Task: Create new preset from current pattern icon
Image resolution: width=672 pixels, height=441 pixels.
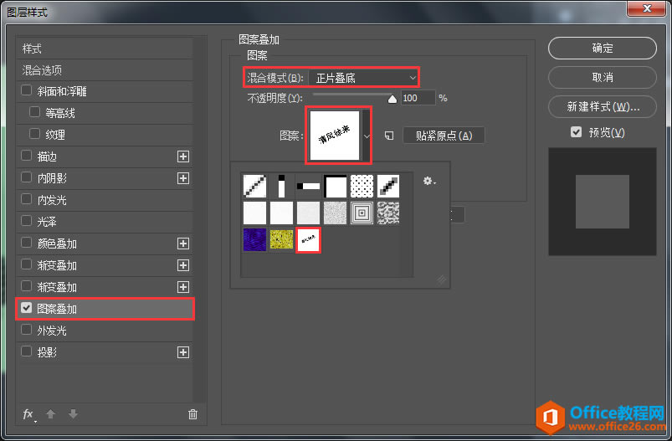Action: [x=388, y=136]
